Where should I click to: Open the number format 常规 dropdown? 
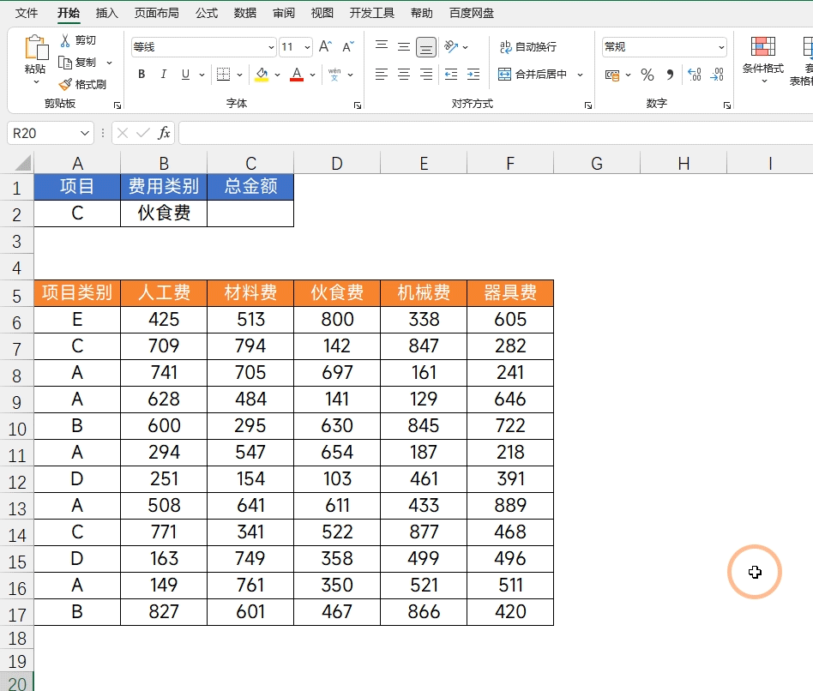(x=721, y=47)
